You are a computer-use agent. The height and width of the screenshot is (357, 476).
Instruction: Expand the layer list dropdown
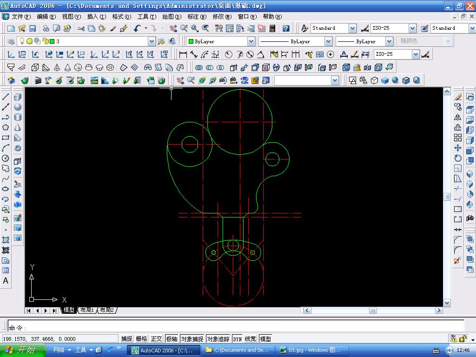(152, 41)
